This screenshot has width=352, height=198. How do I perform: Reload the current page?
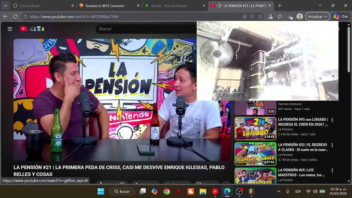(x=15, y=16)
